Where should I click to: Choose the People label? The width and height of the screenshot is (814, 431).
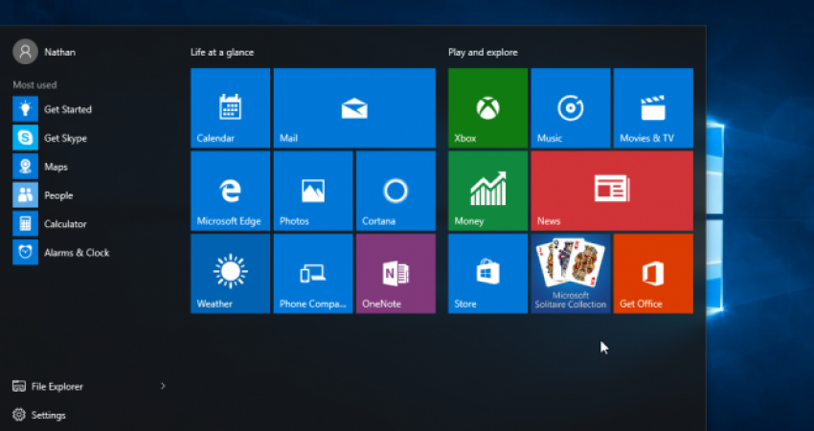[58, 195]
